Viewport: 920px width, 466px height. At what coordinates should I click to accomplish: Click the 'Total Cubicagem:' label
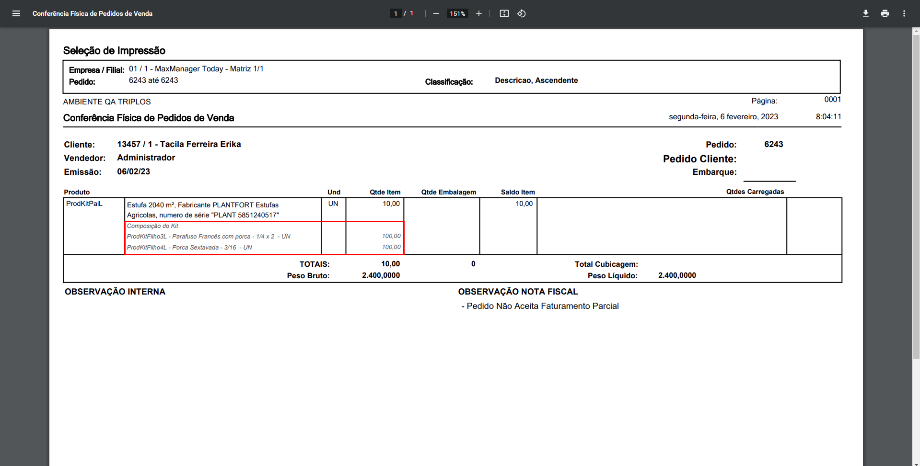tap(606, 264)
